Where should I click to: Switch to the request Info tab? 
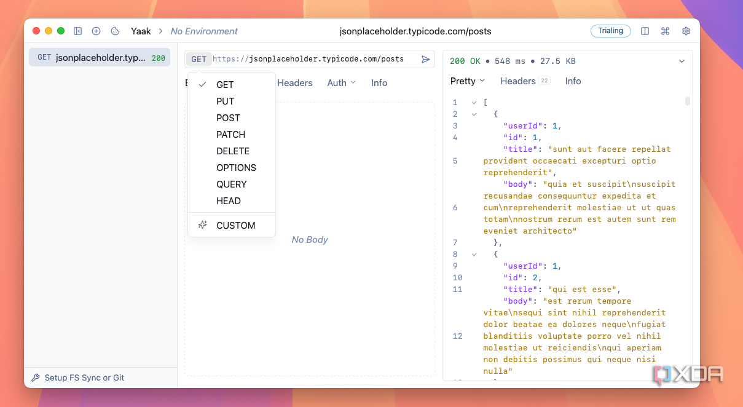(x=379, y=82)
